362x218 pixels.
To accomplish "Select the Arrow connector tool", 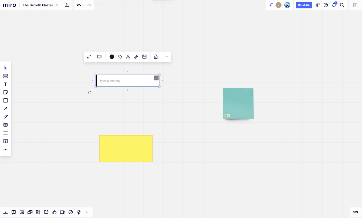I will pyautogui.click(x=5, y=108).
